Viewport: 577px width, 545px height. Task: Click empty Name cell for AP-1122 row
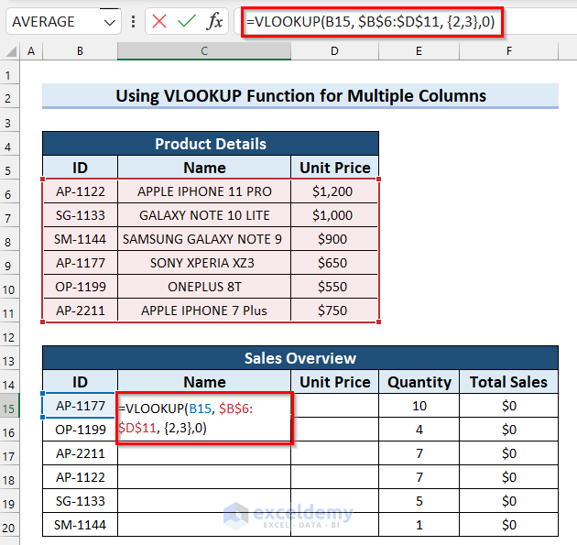(204, 477)
